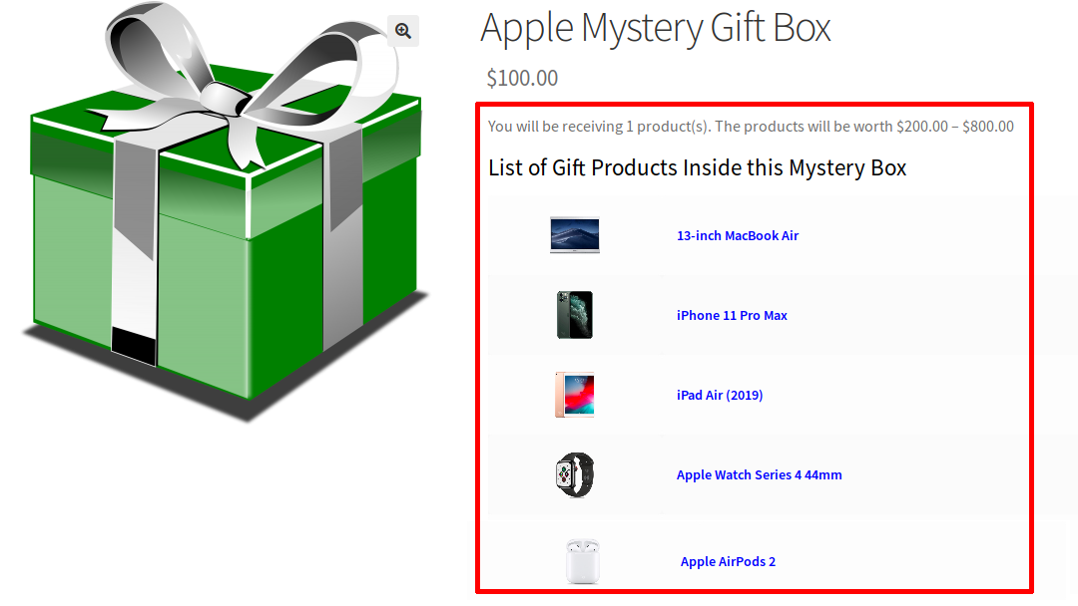Go to the Apple AirPods 2 link
The height and width of the screenshot is (606, 1078).
(728, 561)
